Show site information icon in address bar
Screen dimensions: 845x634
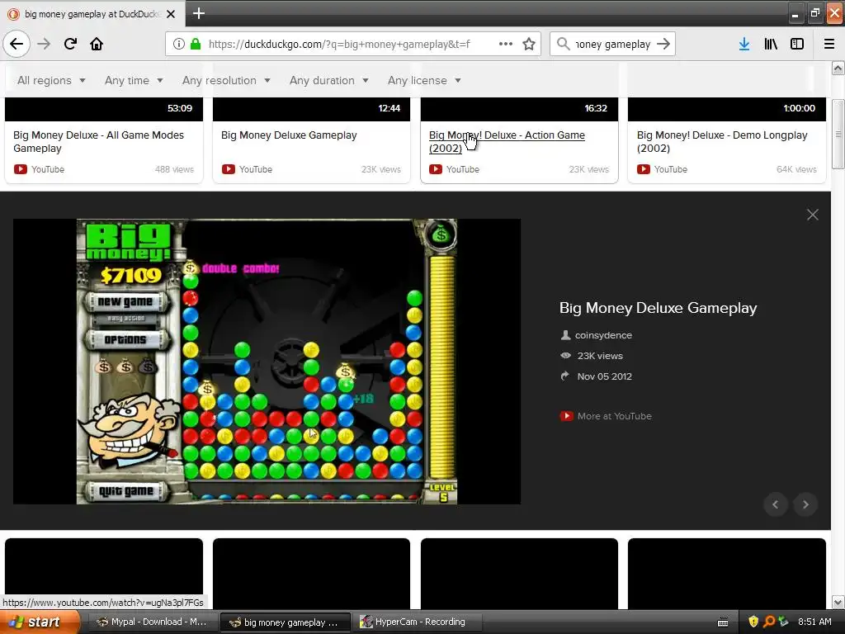point(179,44)
